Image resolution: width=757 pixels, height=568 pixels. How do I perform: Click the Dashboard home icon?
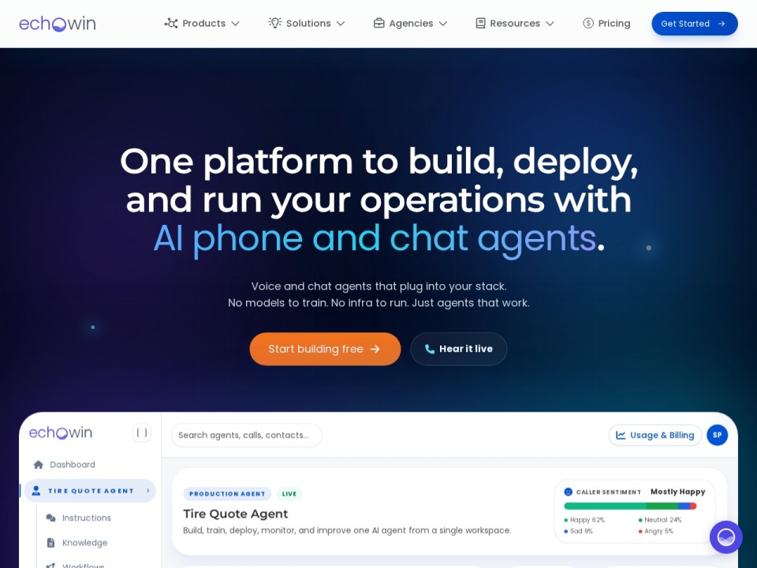coord(39,465)
